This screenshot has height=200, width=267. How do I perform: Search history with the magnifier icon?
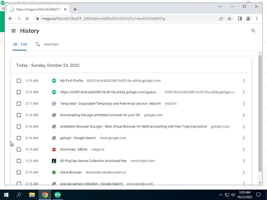click(x=253, y=31)
